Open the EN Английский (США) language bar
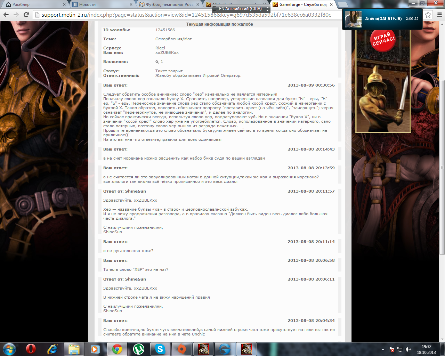 pyautogui.click(x=240, y=9)
